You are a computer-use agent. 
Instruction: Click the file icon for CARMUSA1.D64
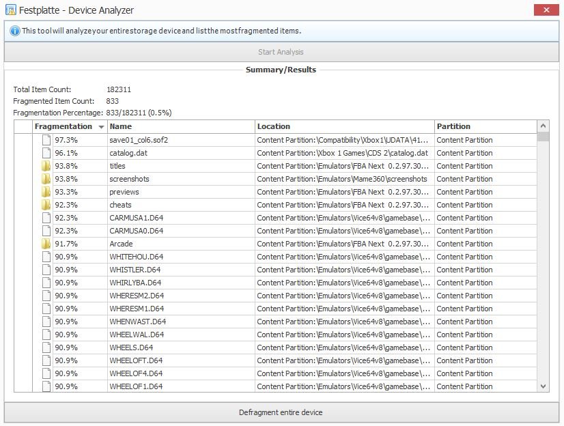pos(46,218)
